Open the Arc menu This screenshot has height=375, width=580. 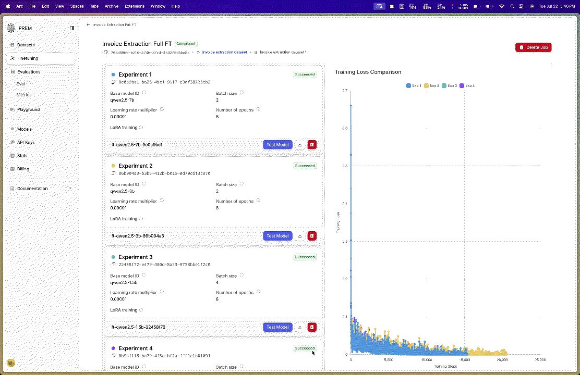pos(20,6)
